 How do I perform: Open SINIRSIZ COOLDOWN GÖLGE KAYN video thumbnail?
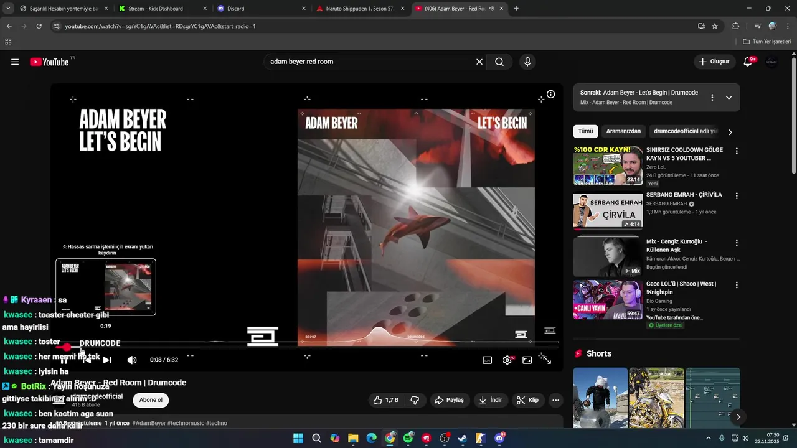coord(608,166)
